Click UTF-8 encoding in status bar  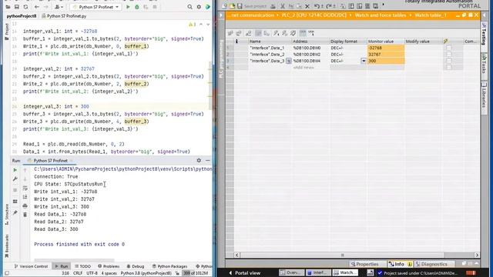click(x=92, y=273)
